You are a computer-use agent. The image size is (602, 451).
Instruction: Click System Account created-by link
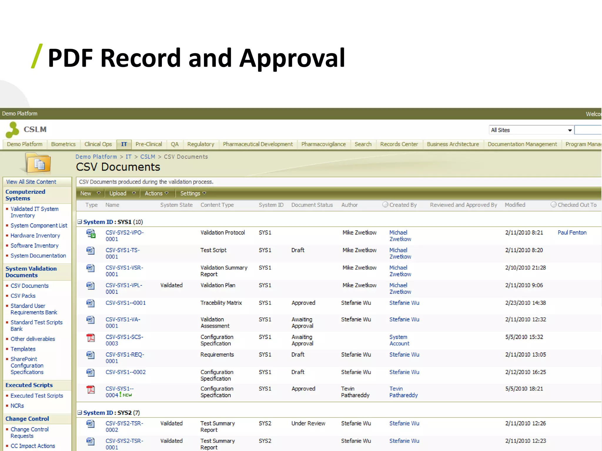(x=399, y=340)
